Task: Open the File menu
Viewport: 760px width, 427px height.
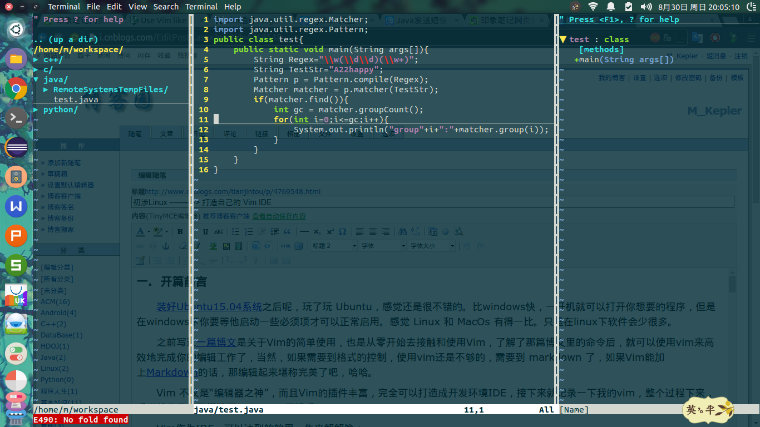Action: click(x=93, y=7)
